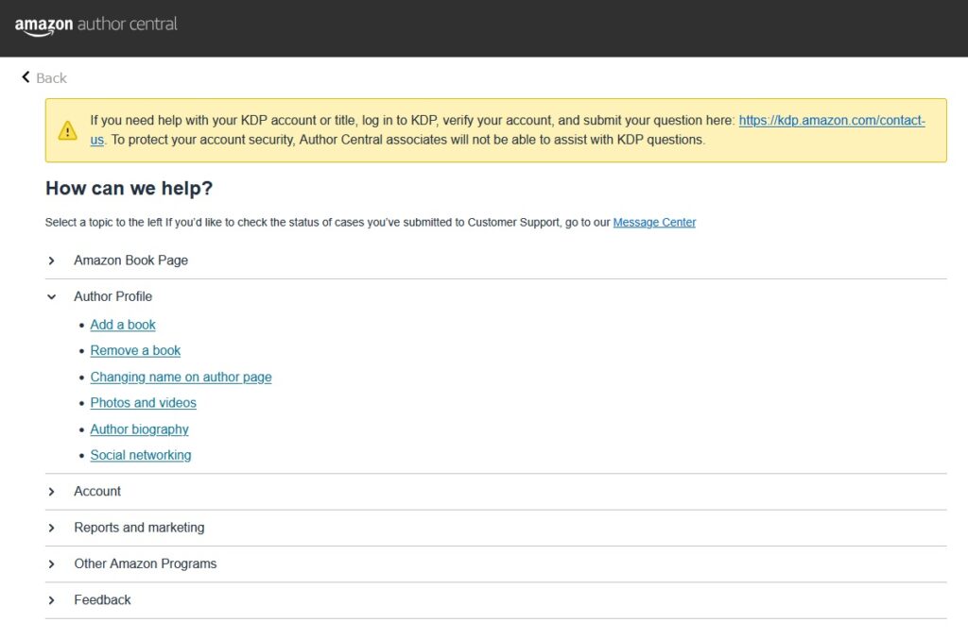Collapse the Author Profile chevron
This screenshot has height=639, width=968.
click(x=52, y=297)
